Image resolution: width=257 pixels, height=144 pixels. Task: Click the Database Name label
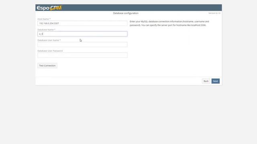47,30
